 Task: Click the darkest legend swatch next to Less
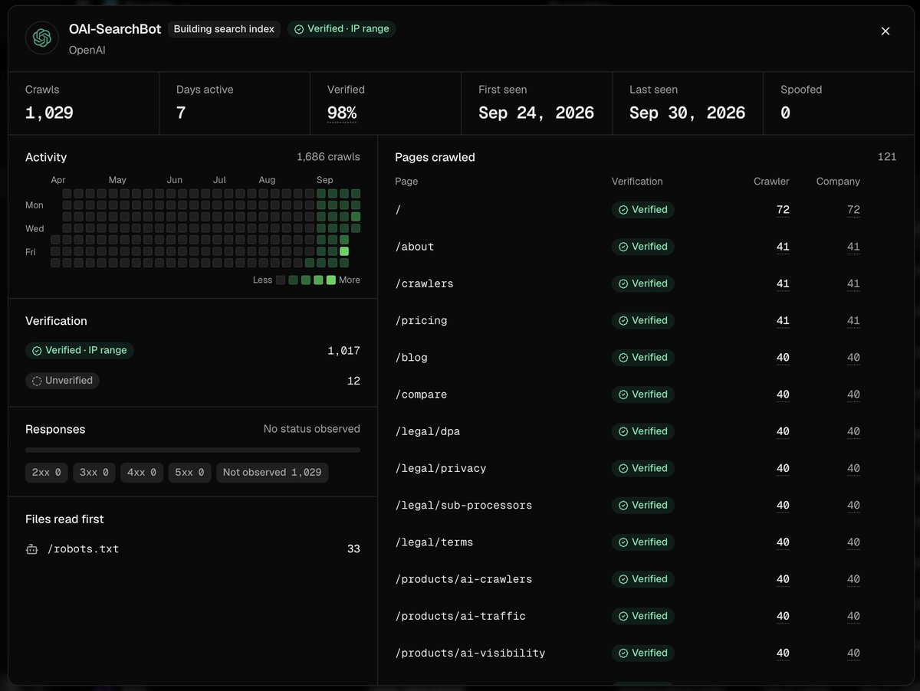point(281,280)
